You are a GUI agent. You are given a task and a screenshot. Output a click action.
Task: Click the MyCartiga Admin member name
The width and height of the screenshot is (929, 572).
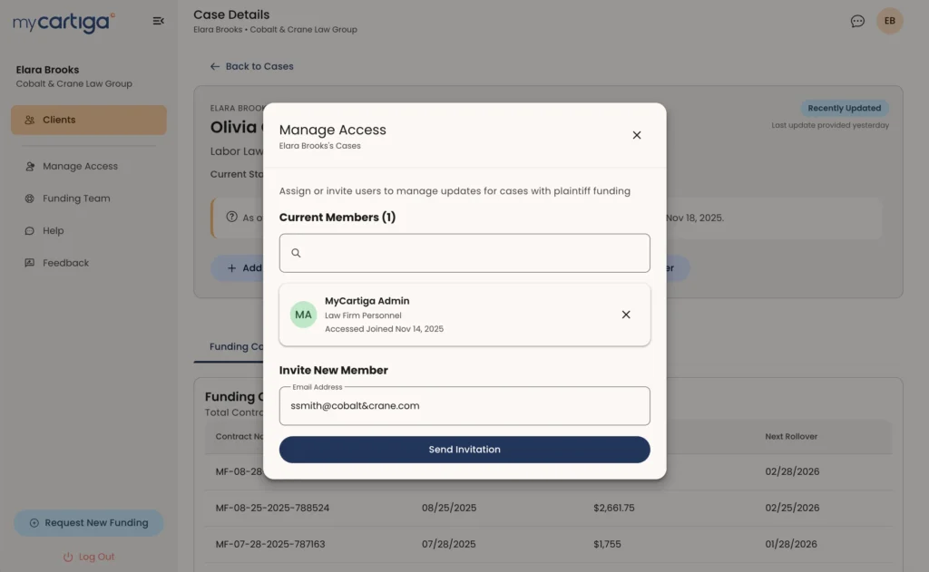click(x=367, y=301)
